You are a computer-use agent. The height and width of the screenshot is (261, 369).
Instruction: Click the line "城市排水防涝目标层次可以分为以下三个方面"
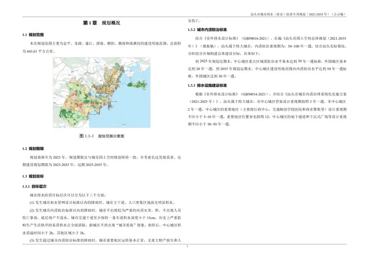pyautogui.click(x=68, y=195)
